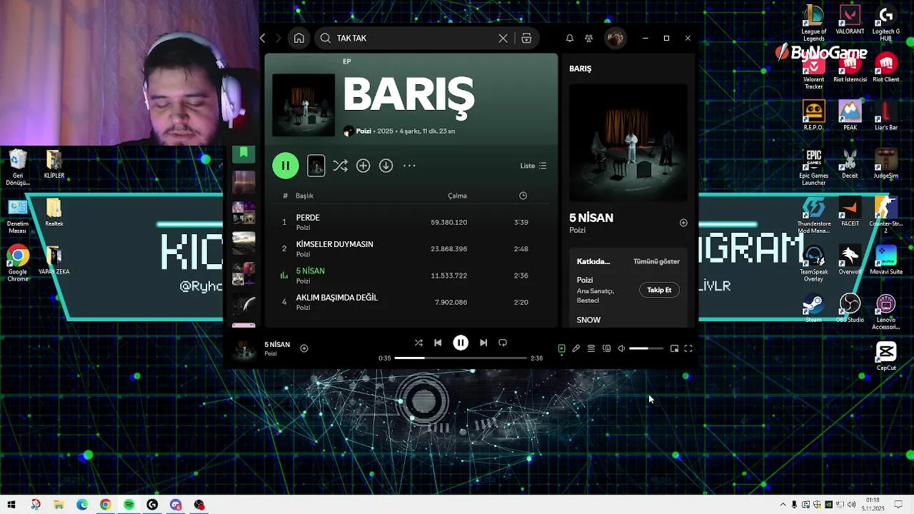
Task: Switch Spotify to full screen mode
Action: (x=688, y=348)
